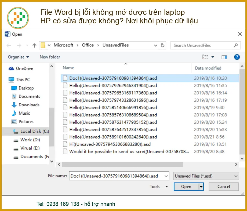
Task: Select the Hello file modified 2019/8/16 11:35
Action: pyautogui.click(x=150, y=86)
